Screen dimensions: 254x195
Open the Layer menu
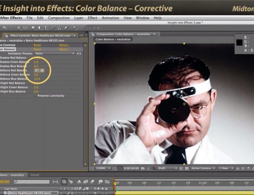[79, 18]
